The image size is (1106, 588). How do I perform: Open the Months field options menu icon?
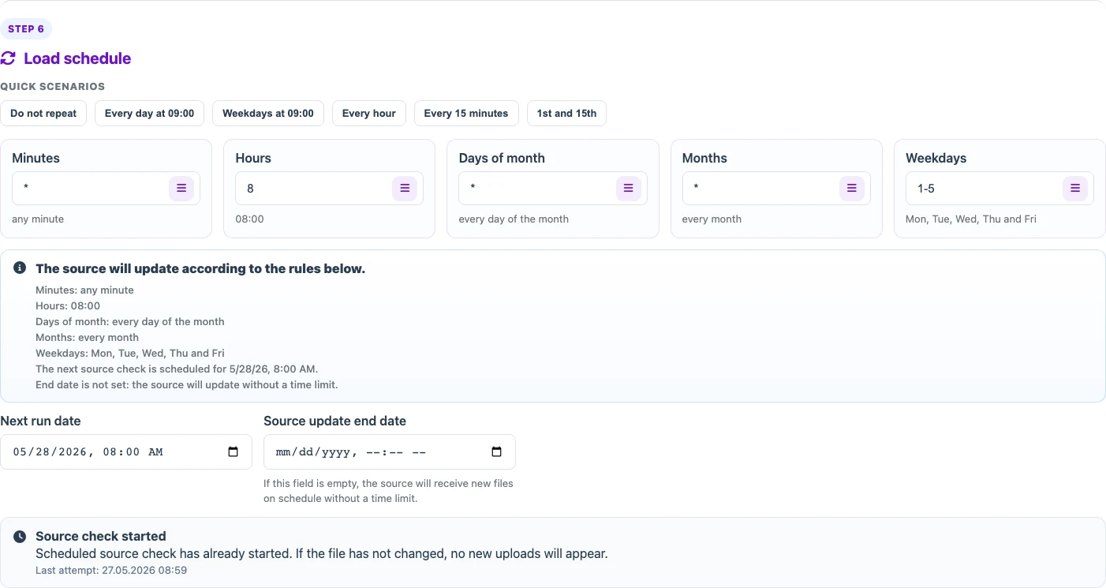point(851,189)
